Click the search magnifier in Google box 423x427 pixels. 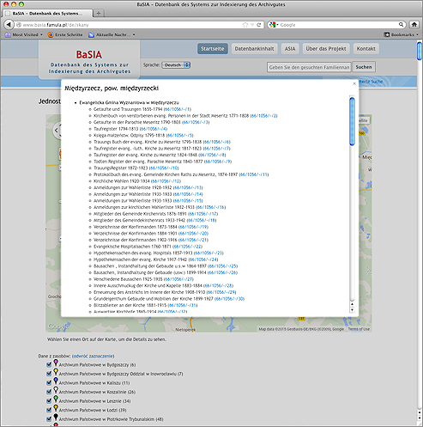(x=401, y=25)
